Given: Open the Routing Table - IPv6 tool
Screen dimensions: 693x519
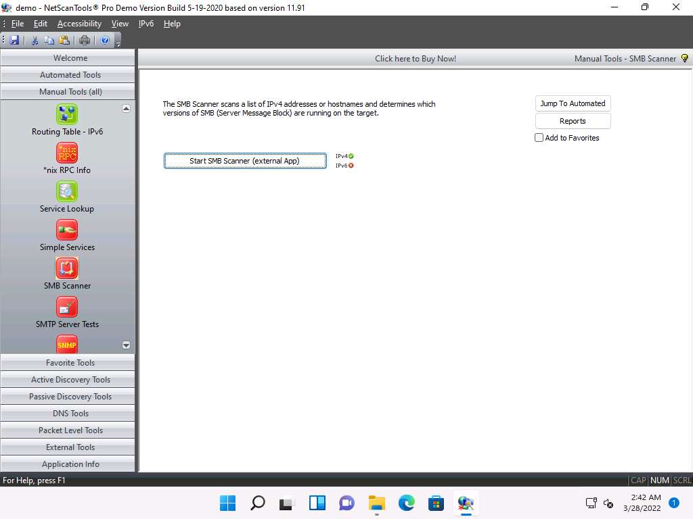Looking at the screenshot, I should pos(67,114).
